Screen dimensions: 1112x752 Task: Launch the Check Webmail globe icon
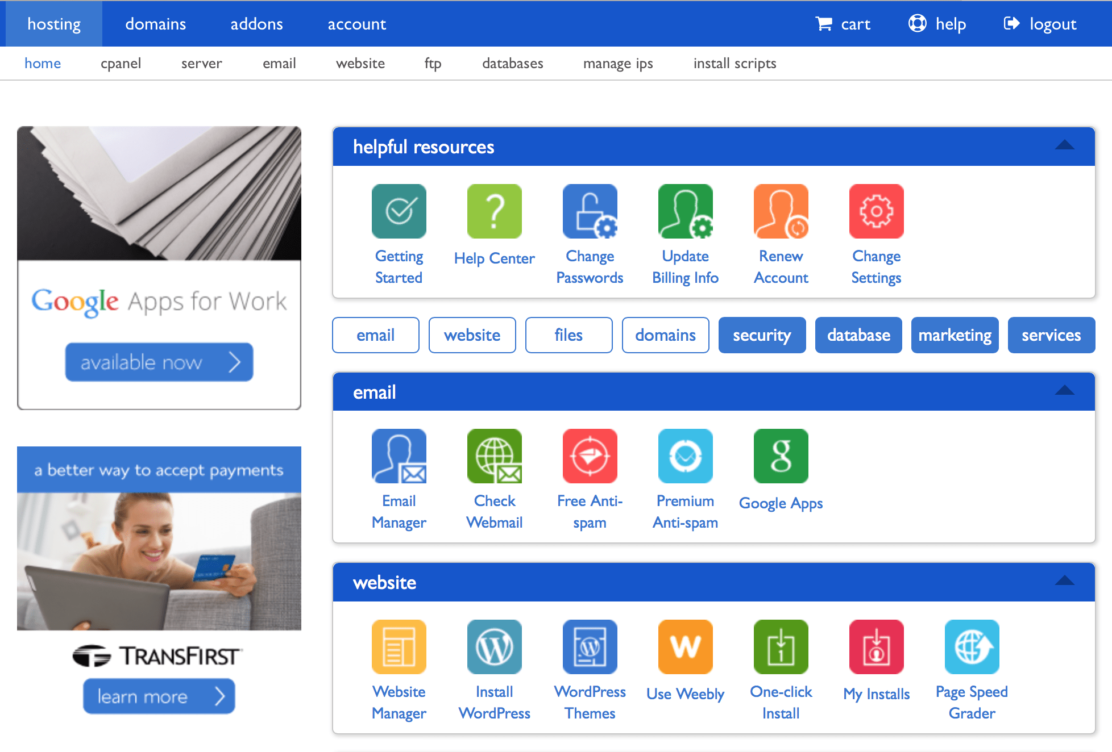(494, 456)
